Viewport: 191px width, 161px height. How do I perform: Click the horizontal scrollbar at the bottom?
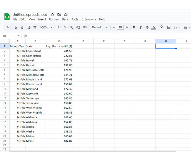[x=93, y=151]
